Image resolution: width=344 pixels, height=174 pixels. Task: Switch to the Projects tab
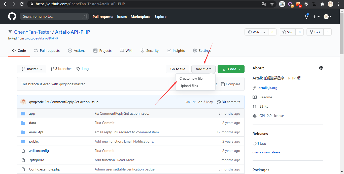pyautogui.click(x=102, y=51)
